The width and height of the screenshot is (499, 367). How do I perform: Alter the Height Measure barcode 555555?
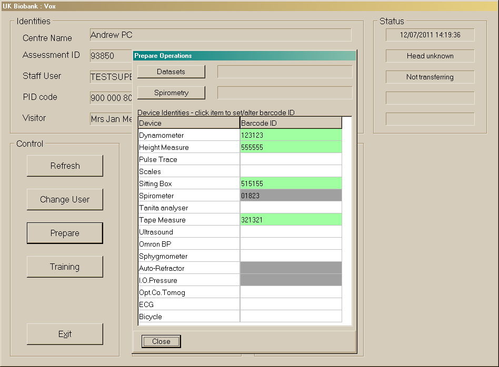291,147
